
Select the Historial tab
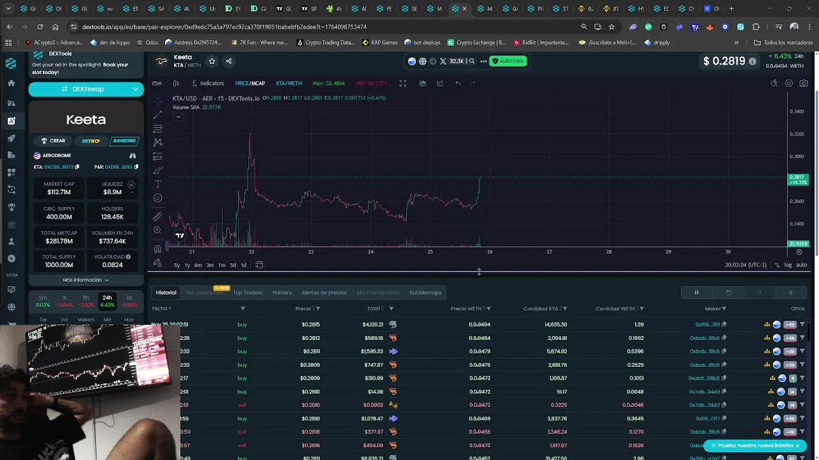[x=166, y=293]
